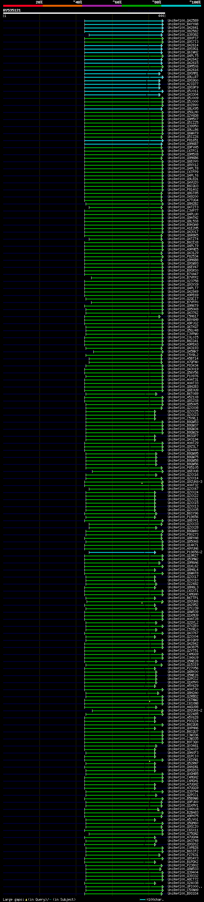
Task: Click the UniRef100_P10976 hit label
Action: click(183, 376)
